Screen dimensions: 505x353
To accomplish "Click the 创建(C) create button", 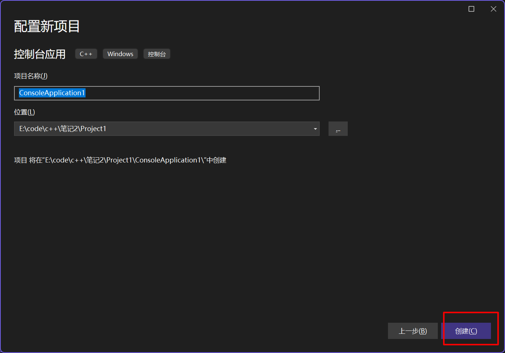I will 466,331.
